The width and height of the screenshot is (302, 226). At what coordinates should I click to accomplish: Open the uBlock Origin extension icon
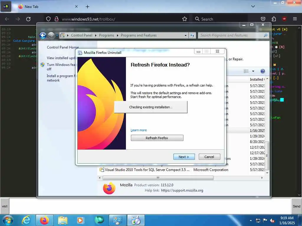point(284,19)
